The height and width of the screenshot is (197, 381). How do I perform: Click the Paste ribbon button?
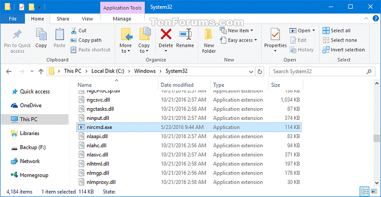click(59, 38)
